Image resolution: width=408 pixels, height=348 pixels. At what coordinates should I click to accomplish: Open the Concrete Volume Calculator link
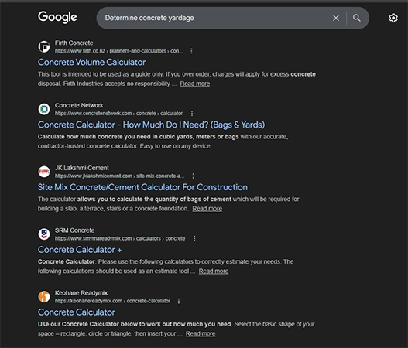point(91,63)
